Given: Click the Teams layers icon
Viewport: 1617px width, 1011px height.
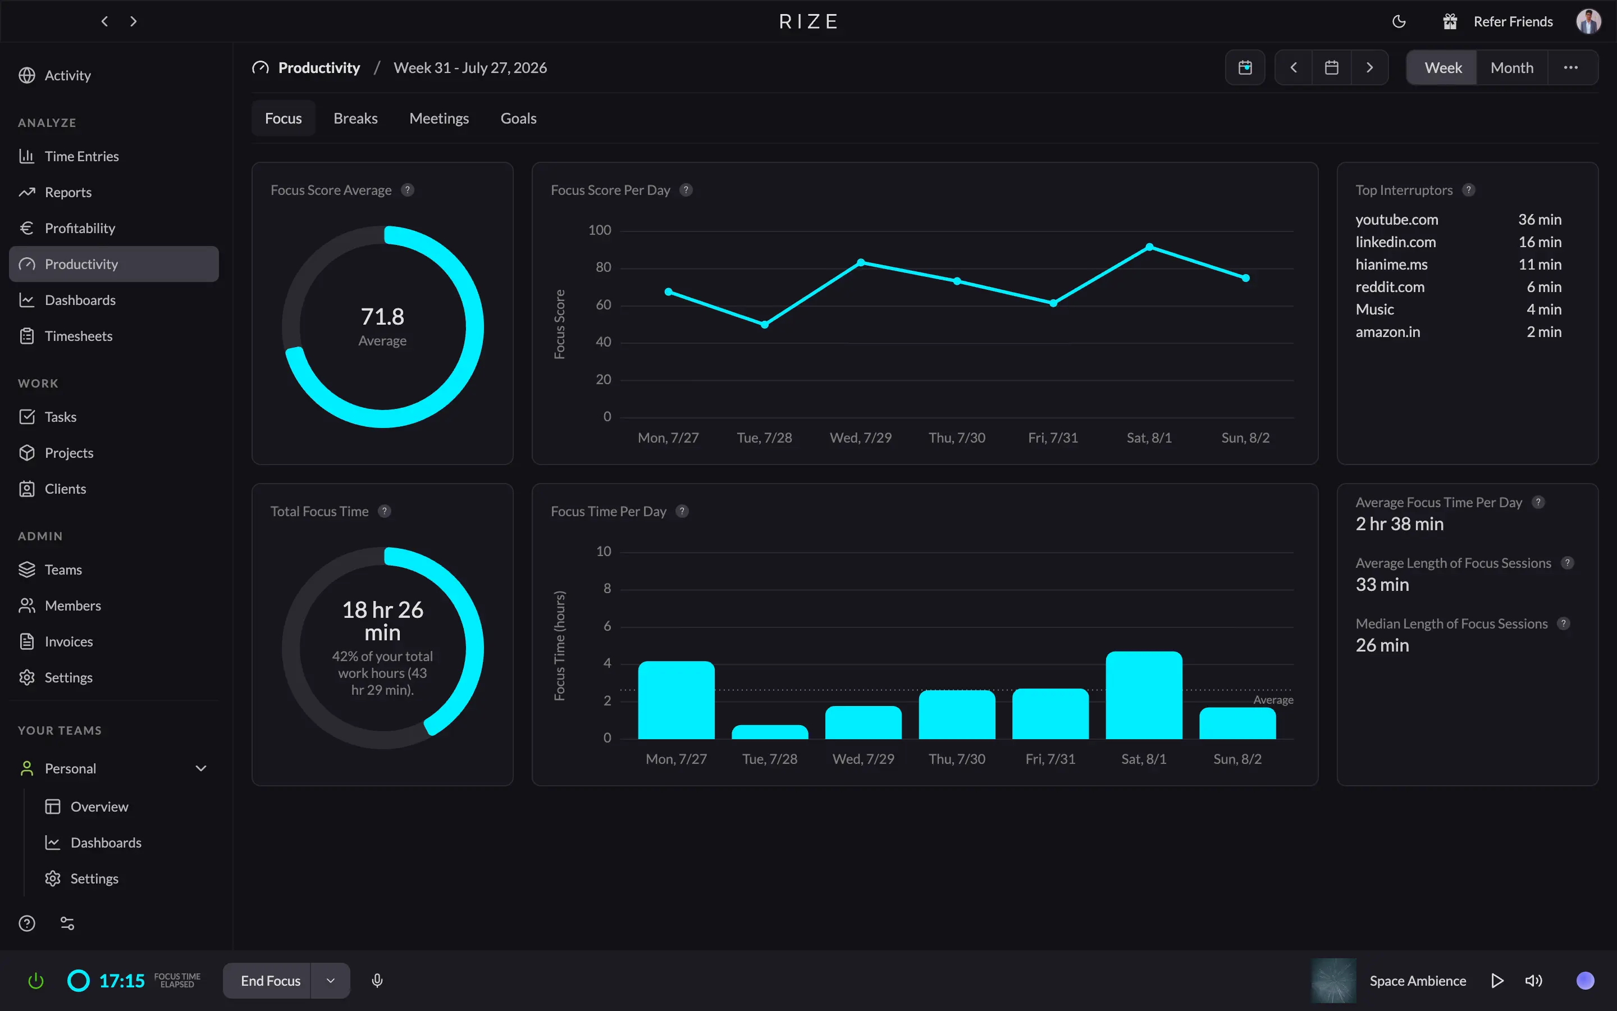Looking at the screenshot, I should click(27, 570).
